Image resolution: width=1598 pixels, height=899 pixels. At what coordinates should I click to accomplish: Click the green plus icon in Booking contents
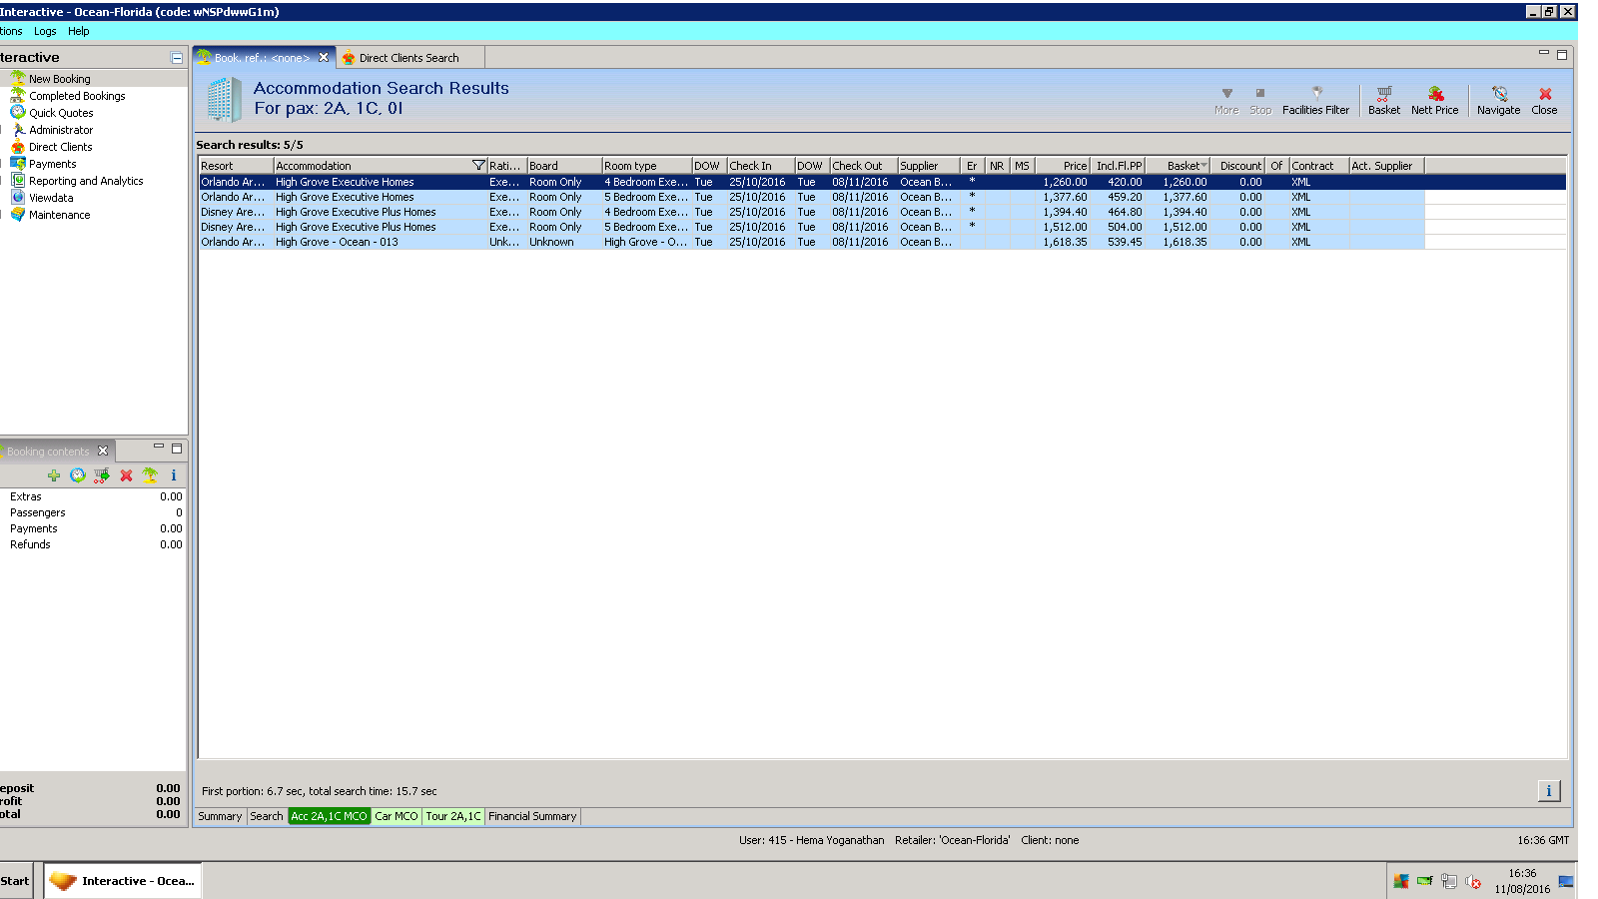[54, 475]
